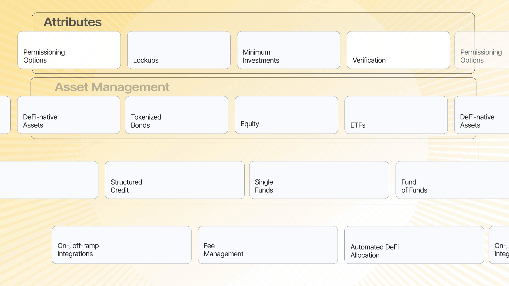Select the Lockups card

[x=179, y=50]
